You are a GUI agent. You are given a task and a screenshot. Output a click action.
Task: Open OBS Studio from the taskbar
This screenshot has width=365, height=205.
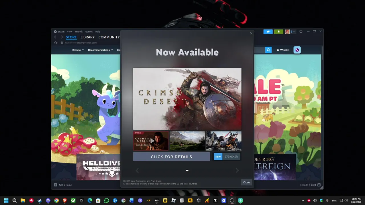tap(232, 200)
